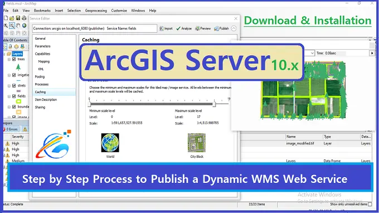Open the Windows menu
The width and height of the screenshot is (379, 213).
click(x=138, y=11)
